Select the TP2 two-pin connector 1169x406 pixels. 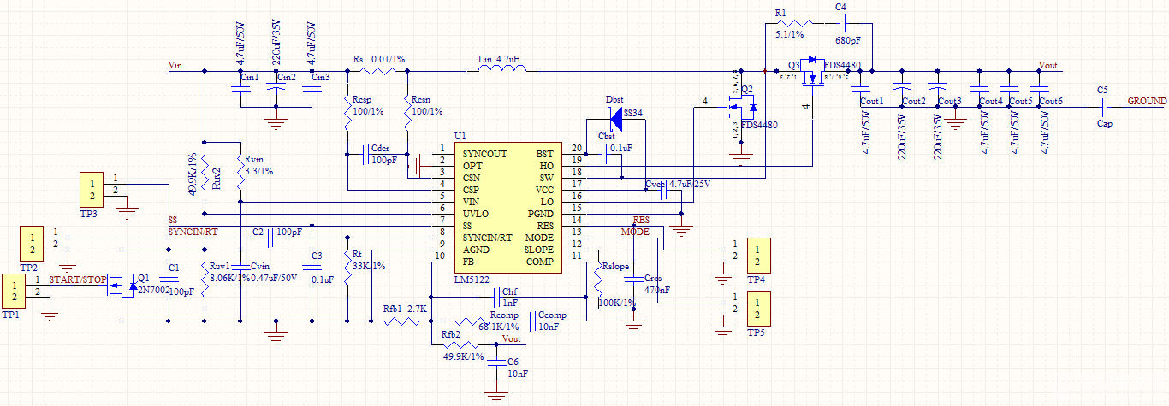click(x=32, y=244)
